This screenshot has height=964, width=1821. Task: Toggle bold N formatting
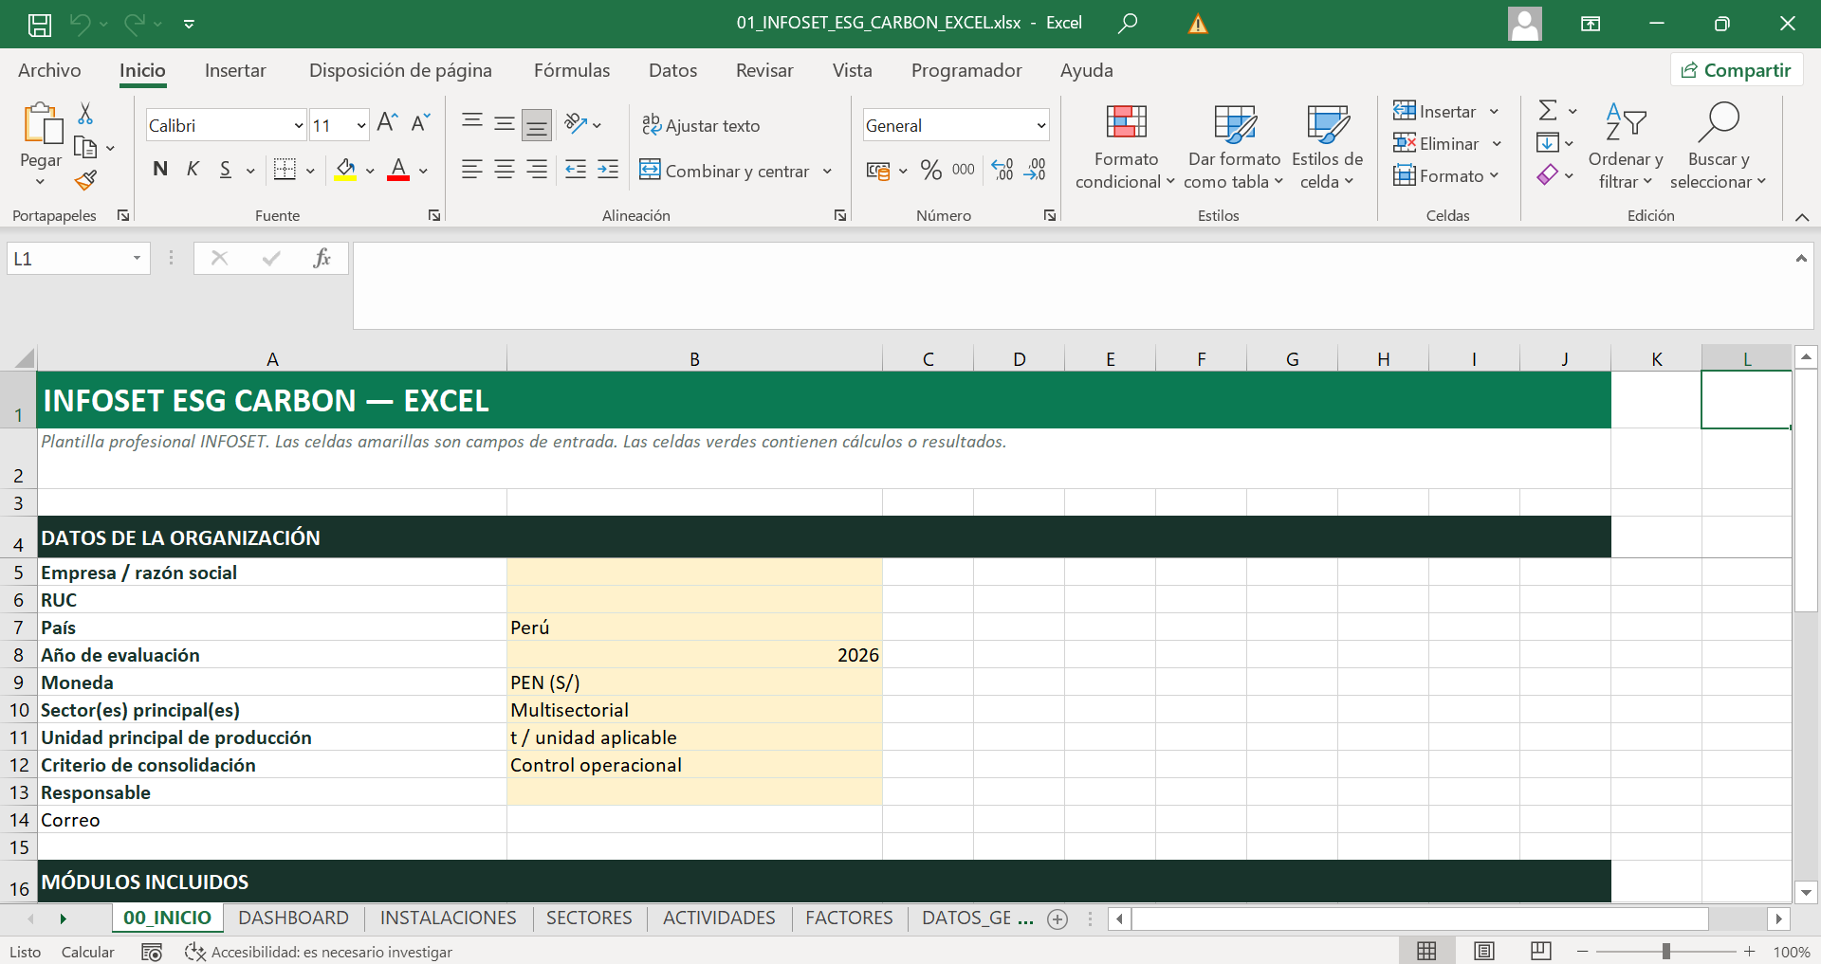pyautogui.click(x=160, y=169)
